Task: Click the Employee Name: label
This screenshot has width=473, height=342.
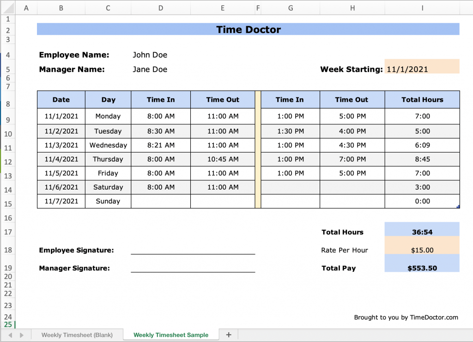Action: pos(74,55)
